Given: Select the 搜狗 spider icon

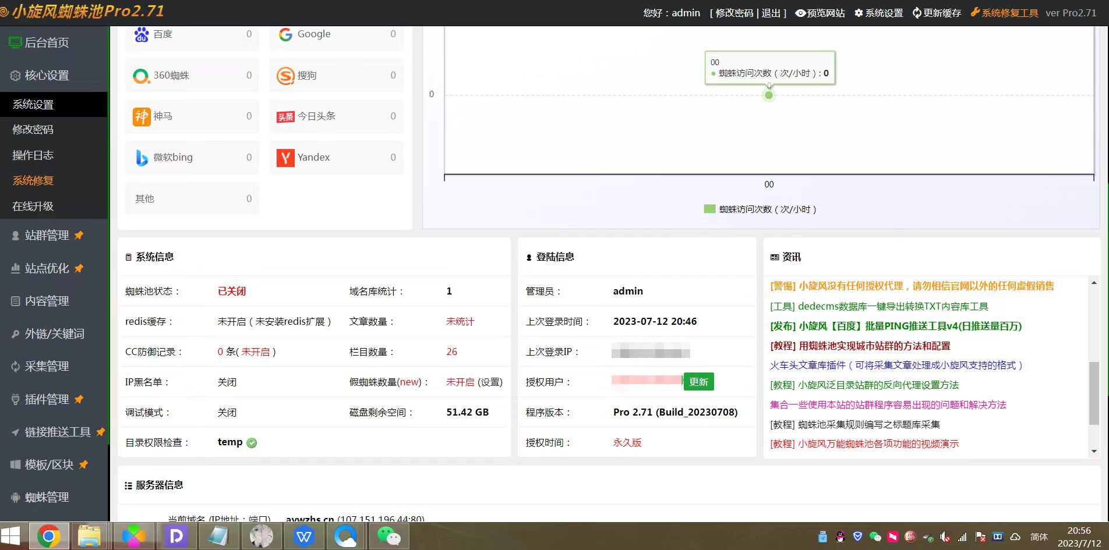Looking at the screenshot, I should tap(285, 76).
